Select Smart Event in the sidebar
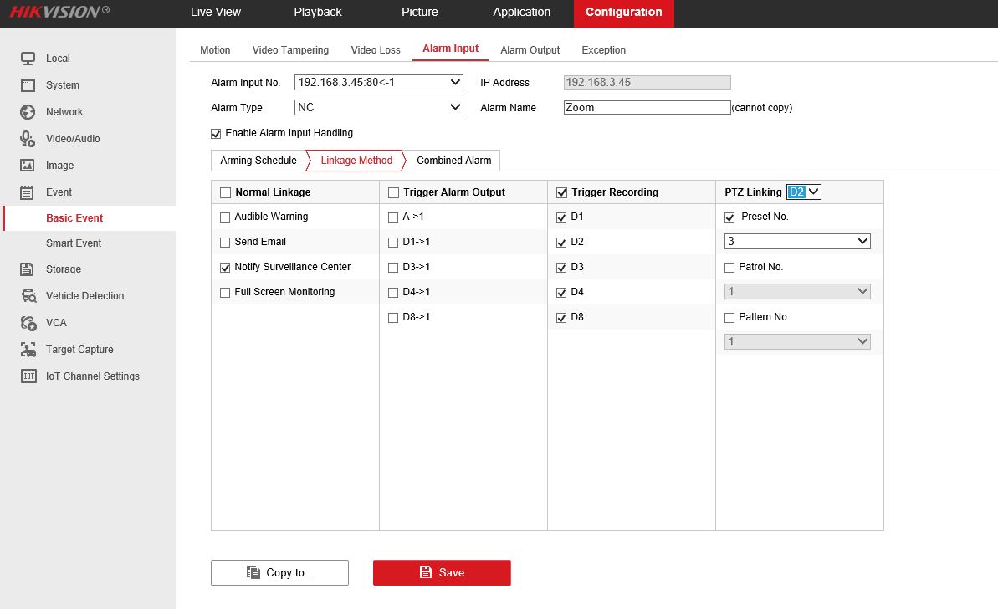 click(74, 243)
